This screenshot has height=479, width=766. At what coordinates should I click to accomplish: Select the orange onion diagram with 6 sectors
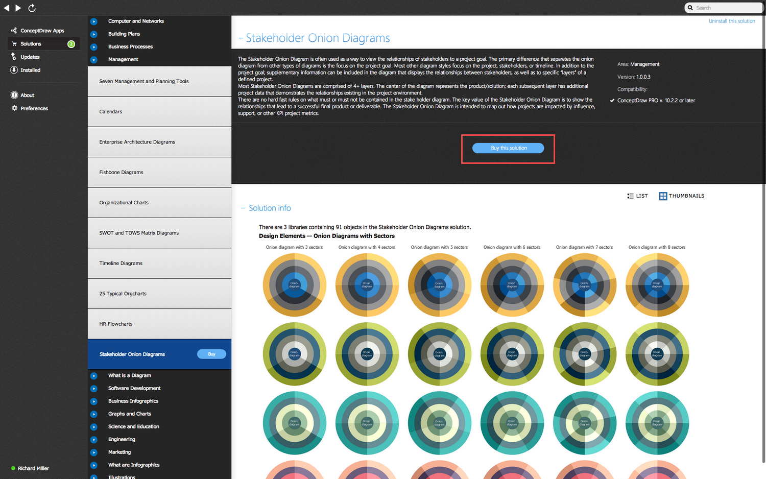coord(512,285)
